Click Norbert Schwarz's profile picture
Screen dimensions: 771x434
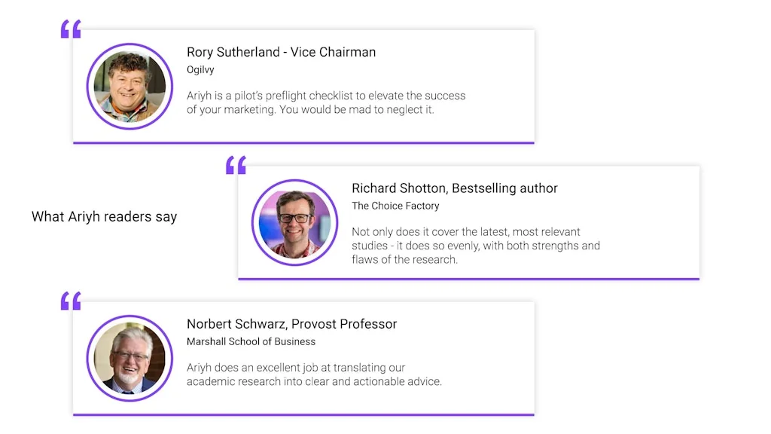click(130, 358)
